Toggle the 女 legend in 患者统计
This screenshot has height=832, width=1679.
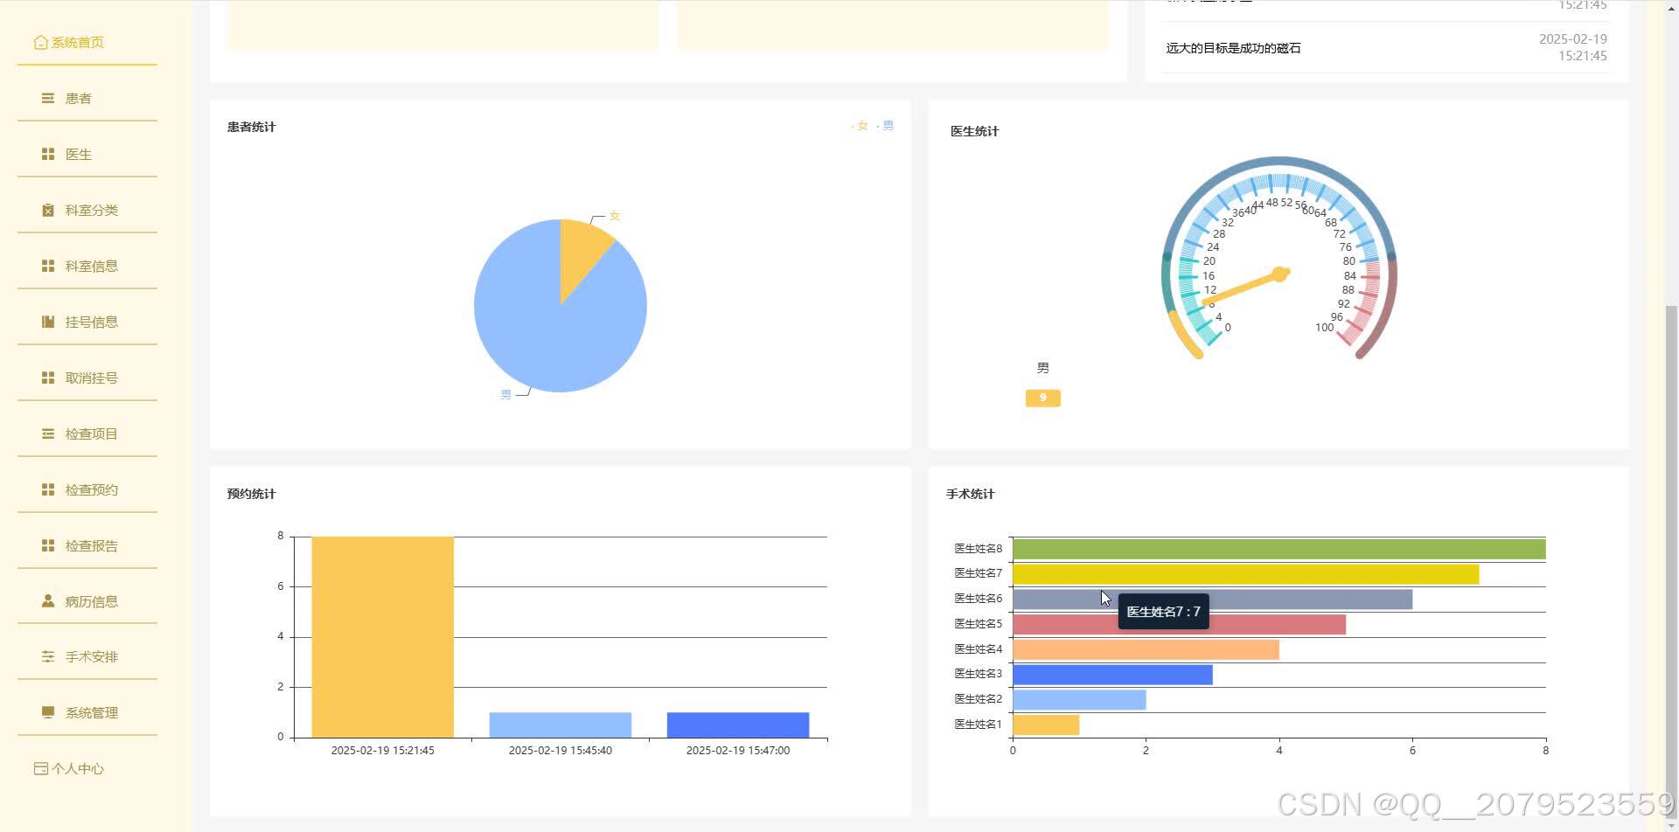860,126
